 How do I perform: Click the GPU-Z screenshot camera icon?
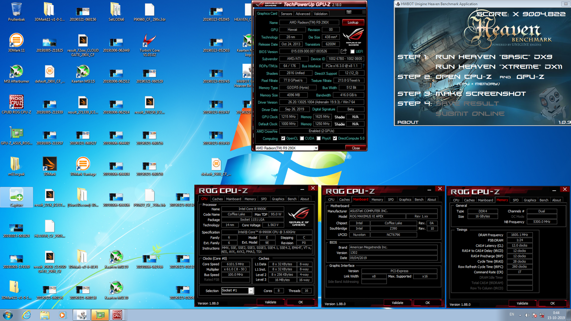(x=349, y=12)
